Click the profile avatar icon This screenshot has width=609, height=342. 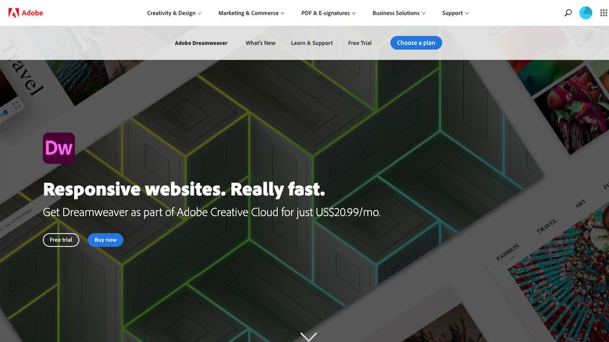click(x=585, y=12)
